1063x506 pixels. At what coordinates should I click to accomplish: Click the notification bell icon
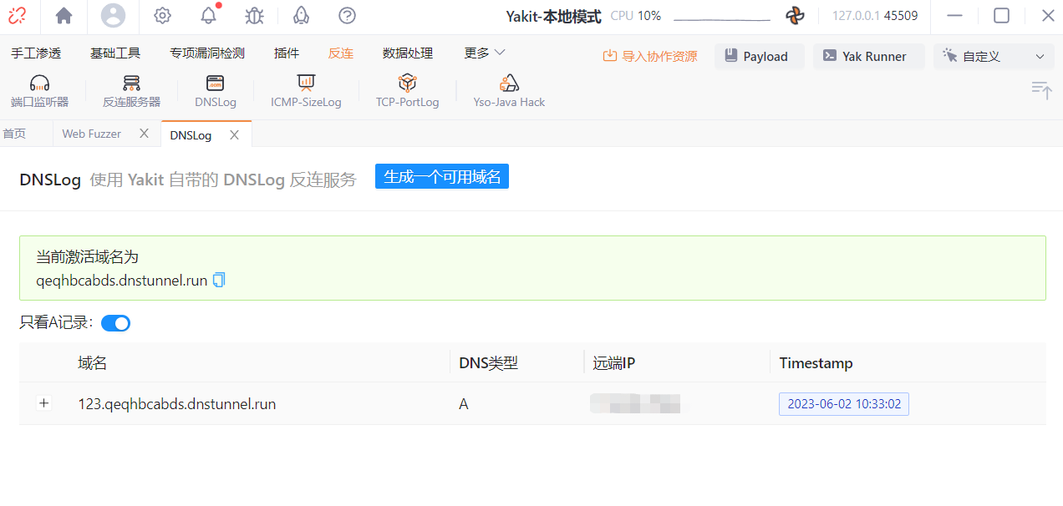(x=209, y=16)
